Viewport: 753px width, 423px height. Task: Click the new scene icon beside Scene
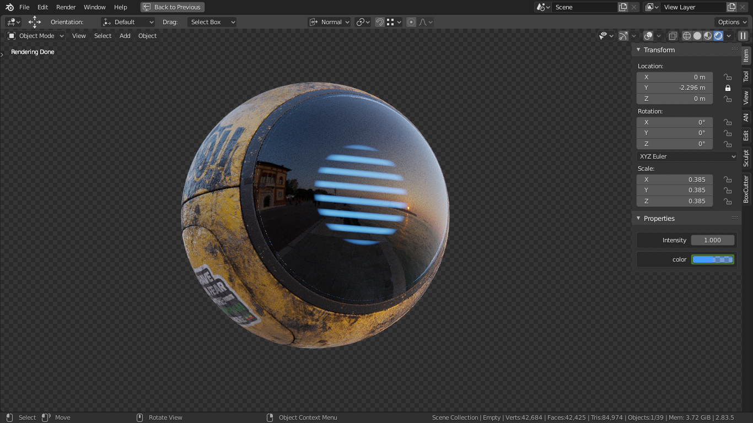coord(623,7)
